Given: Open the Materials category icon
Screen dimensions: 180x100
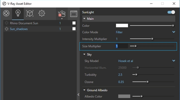Looking at the screenshot, I should click(6, 13).
